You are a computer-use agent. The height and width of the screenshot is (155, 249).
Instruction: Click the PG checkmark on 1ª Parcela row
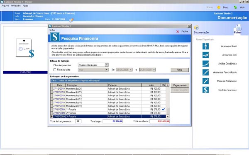coord(163,110)
